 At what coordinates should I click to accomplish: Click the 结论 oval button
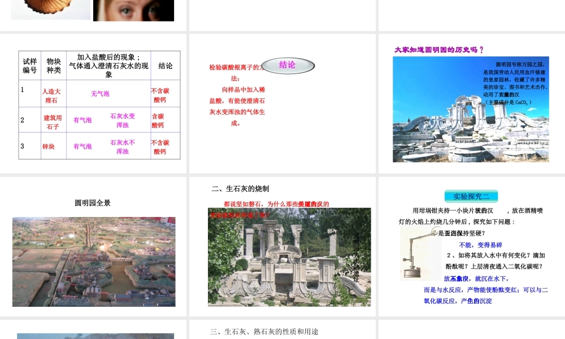[x=288, y=66]
